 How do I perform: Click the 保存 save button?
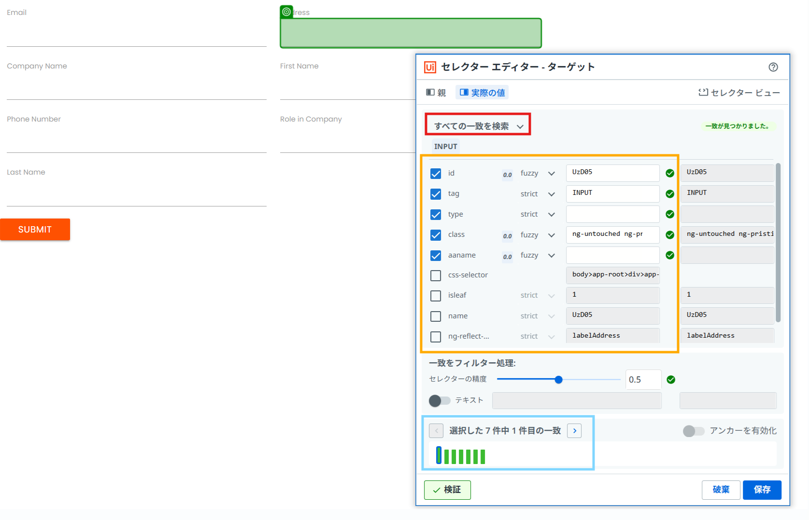coord(762,490)
